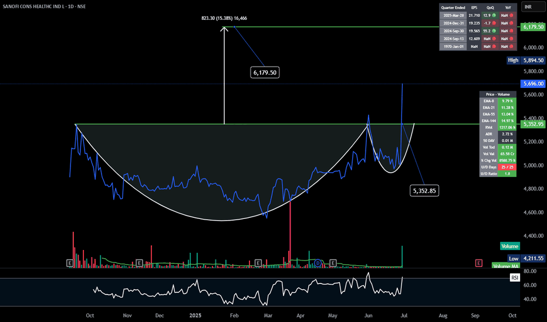
Task: Click the blue dividend D marker
Action: click(x=318, y=263)
